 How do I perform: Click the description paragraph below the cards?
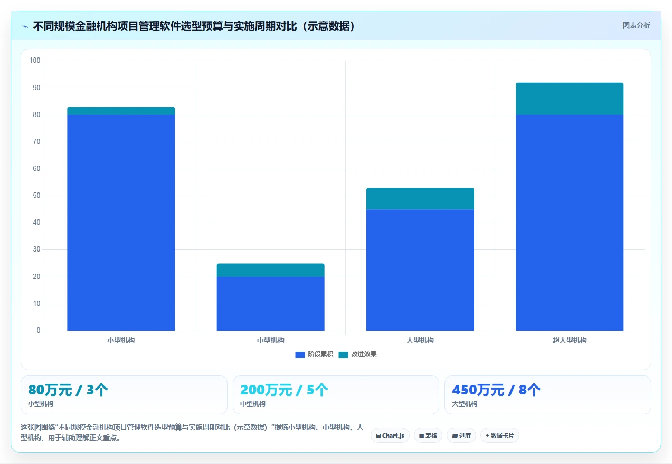tap(192, 432)
